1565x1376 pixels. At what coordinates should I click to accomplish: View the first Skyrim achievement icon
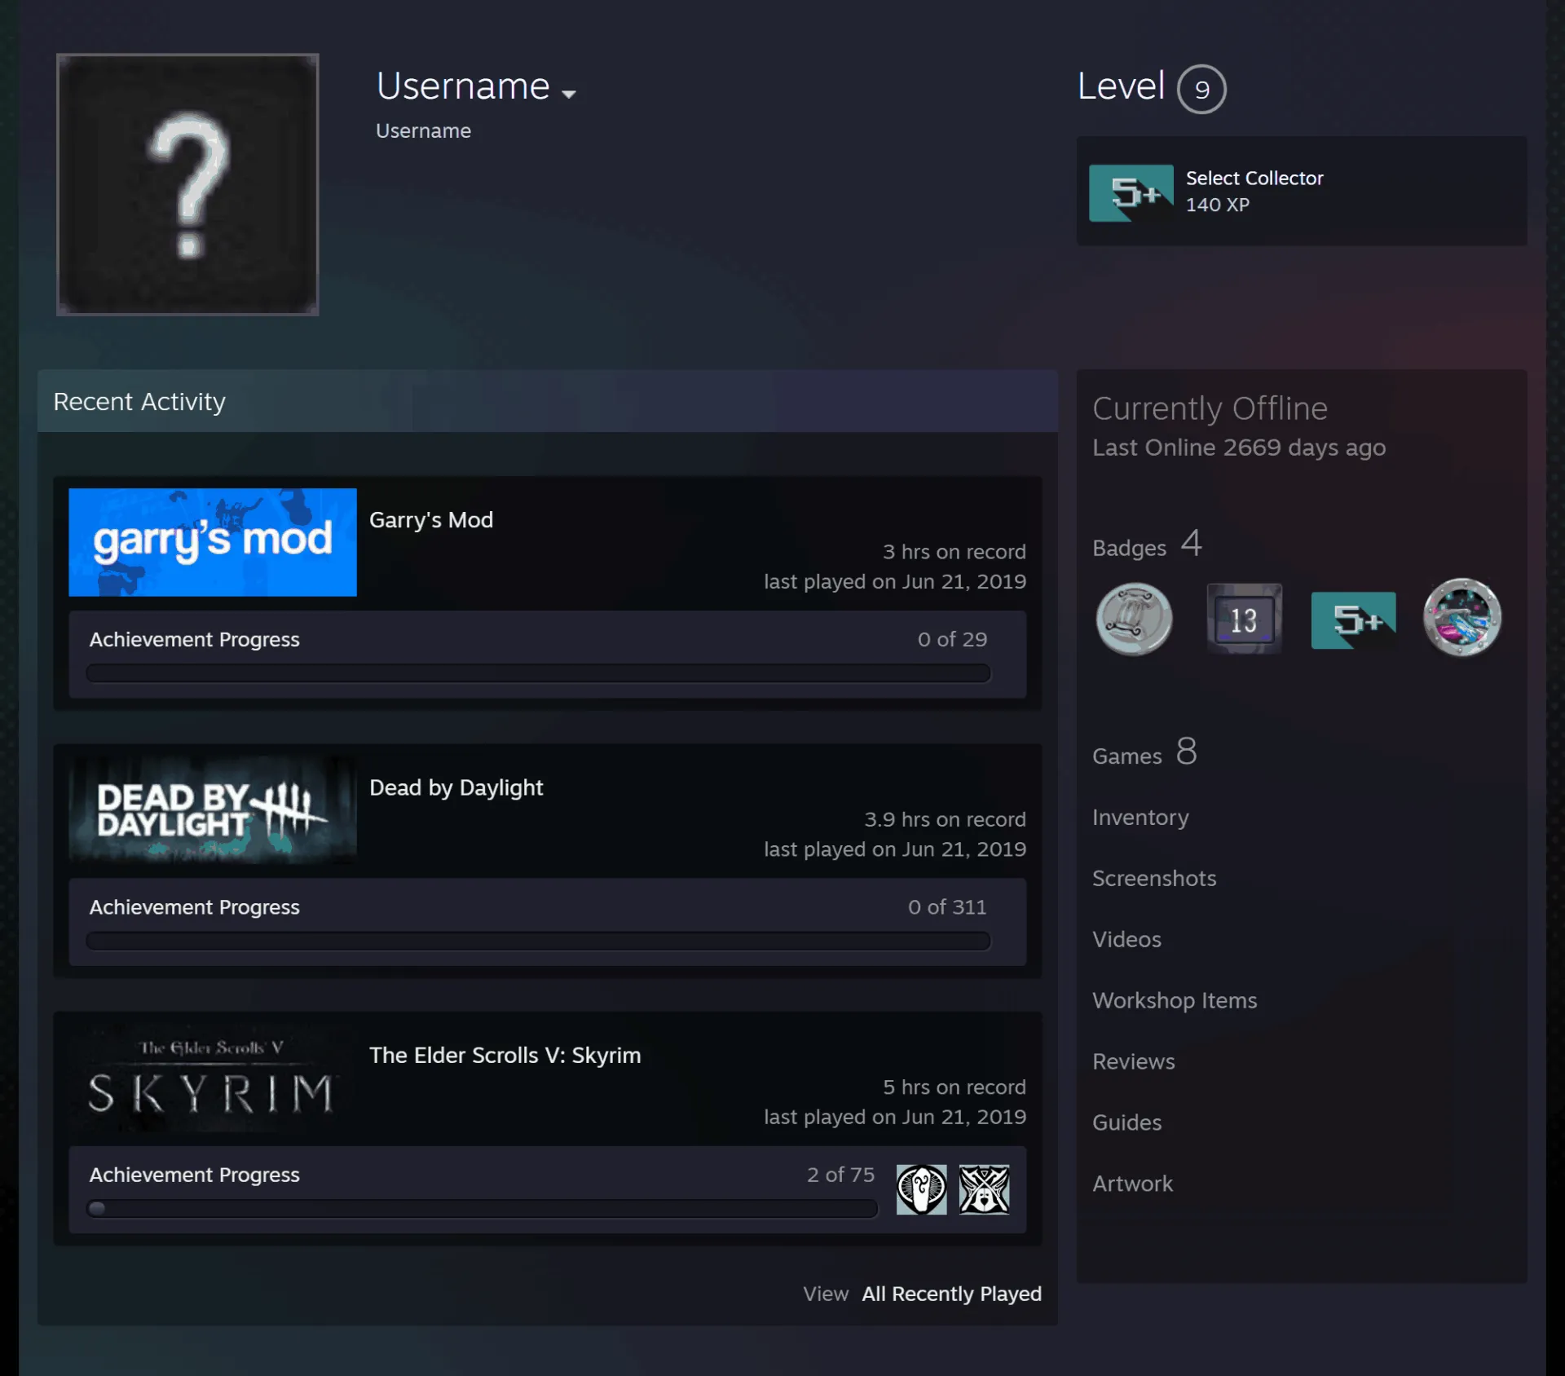pyautogui.click(x=921, y=1189)
